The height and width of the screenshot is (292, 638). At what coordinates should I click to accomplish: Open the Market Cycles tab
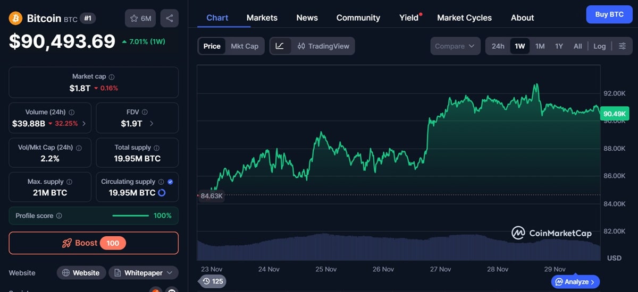(x=465, y=18)
